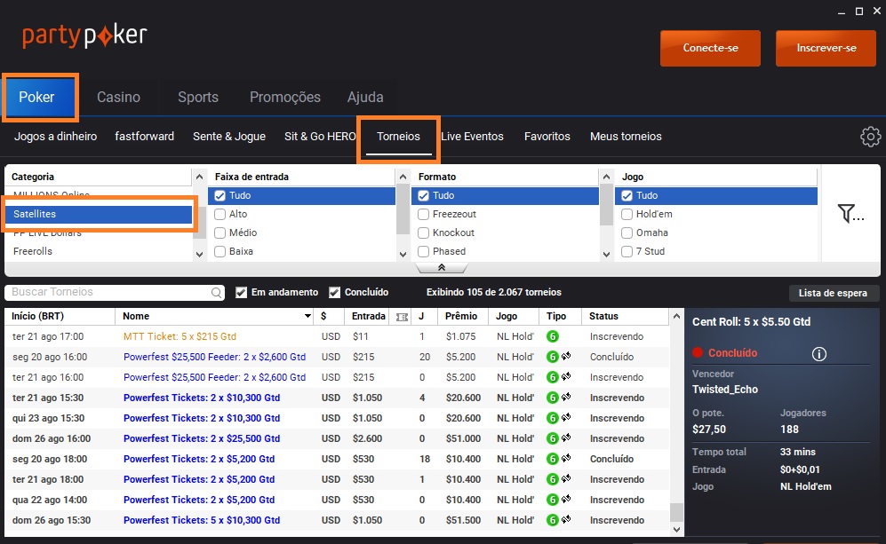Click 6-max icon in ter 21 ago 16:00 row
The height and width of the screenshot is (544, 886).
[553, 377]
